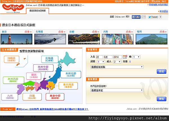Select the 本州西部 region label
The image size is (169, 121).
coord(13,80)
